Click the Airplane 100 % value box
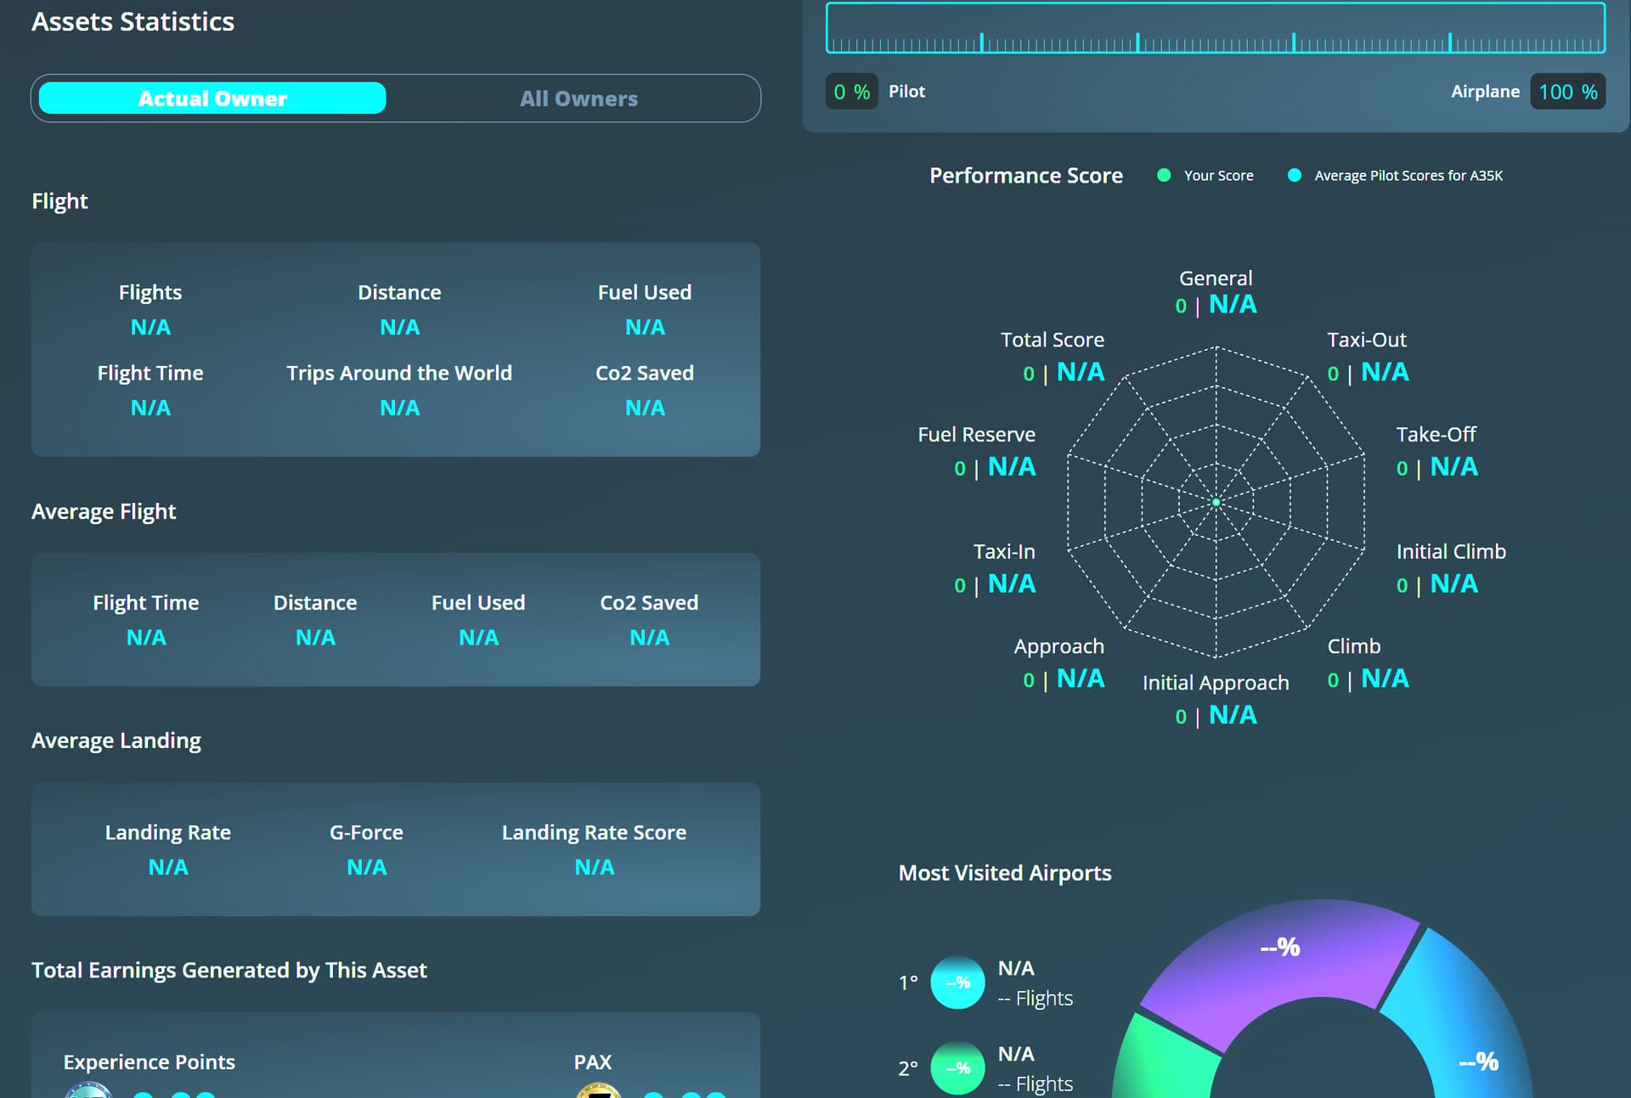The image size is (1631, 1098). click(1567, 92)
